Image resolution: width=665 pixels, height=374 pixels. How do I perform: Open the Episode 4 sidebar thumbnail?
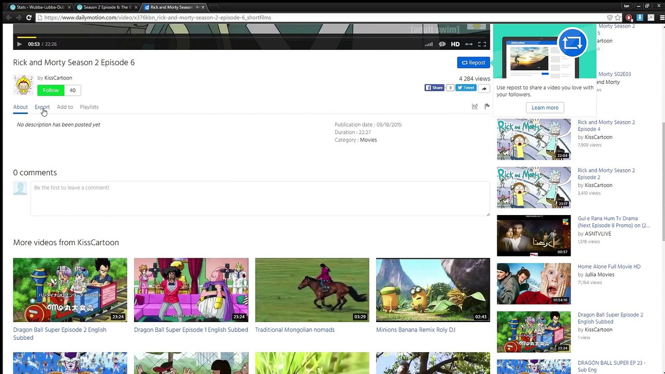point(534,139)
